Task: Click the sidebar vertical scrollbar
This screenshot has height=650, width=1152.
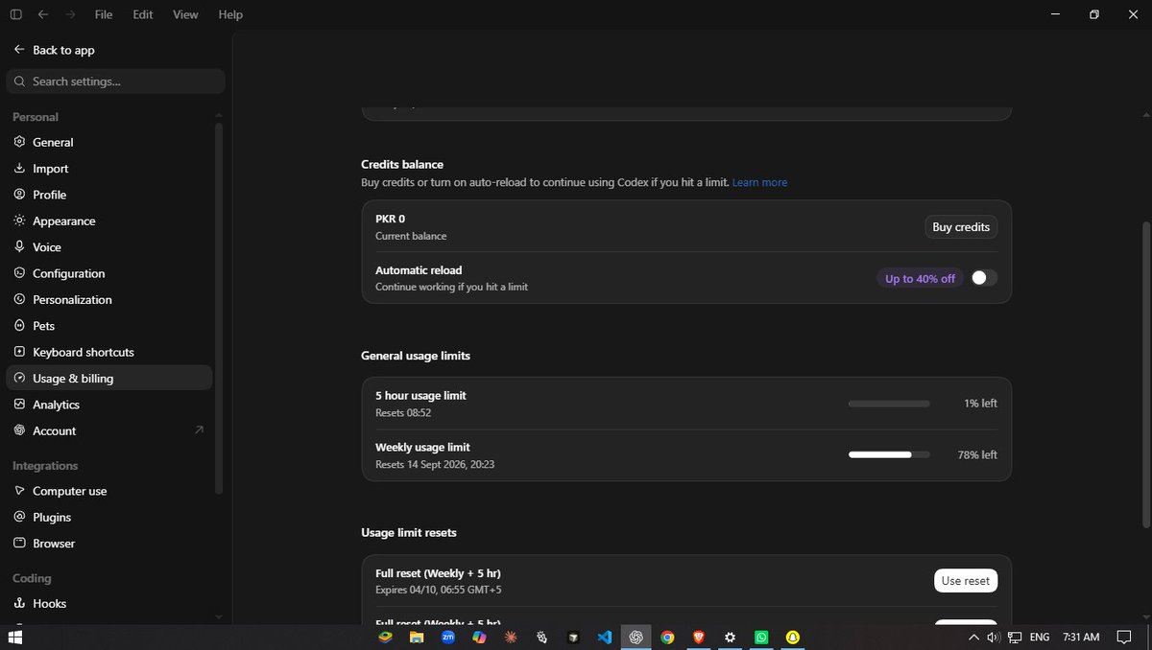Action: 219,307
